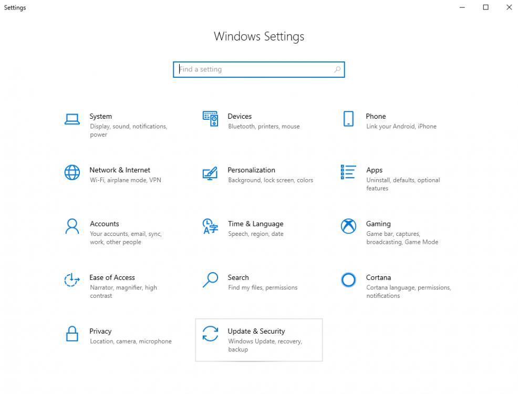Click 'Background, lock screen, colors' description
This screenshot has width=518, height=394.
(270, 180)
